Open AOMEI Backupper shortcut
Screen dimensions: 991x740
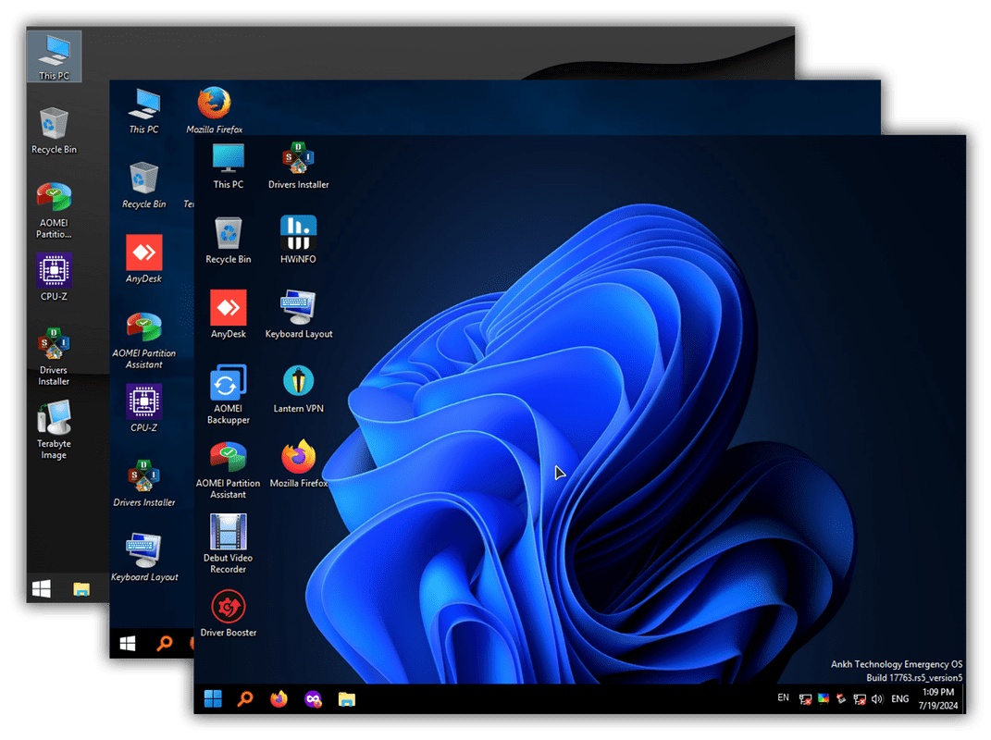[x=228, y=385]
